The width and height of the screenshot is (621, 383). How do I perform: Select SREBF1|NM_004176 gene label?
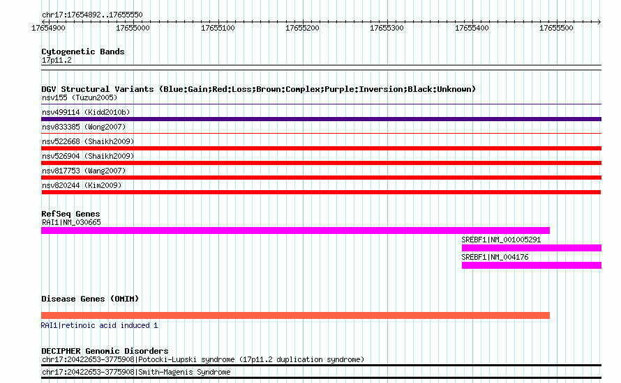click(495, 257)
